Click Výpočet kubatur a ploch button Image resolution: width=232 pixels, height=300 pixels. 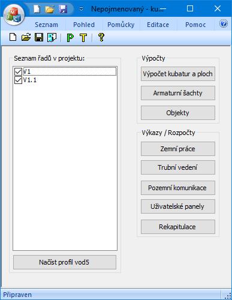point(178,74)
